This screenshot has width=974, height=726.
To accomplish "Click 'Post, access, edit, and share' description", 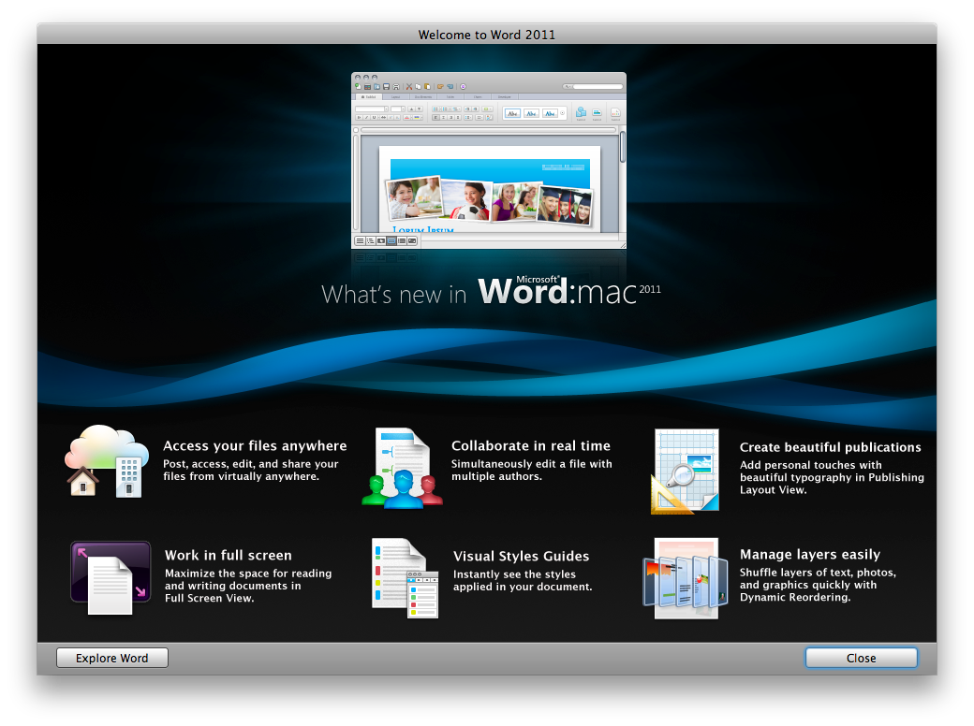I will (250, 470).
